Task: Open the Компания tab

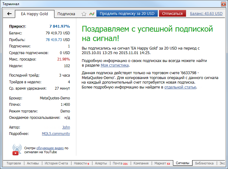Action: 141,163
